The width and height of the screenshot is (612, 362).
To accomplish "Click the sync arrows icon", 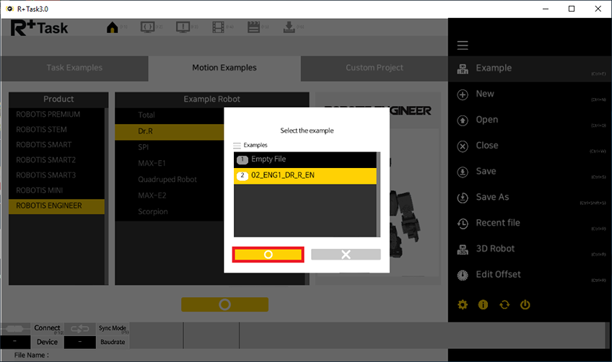I will coord(79,329).
